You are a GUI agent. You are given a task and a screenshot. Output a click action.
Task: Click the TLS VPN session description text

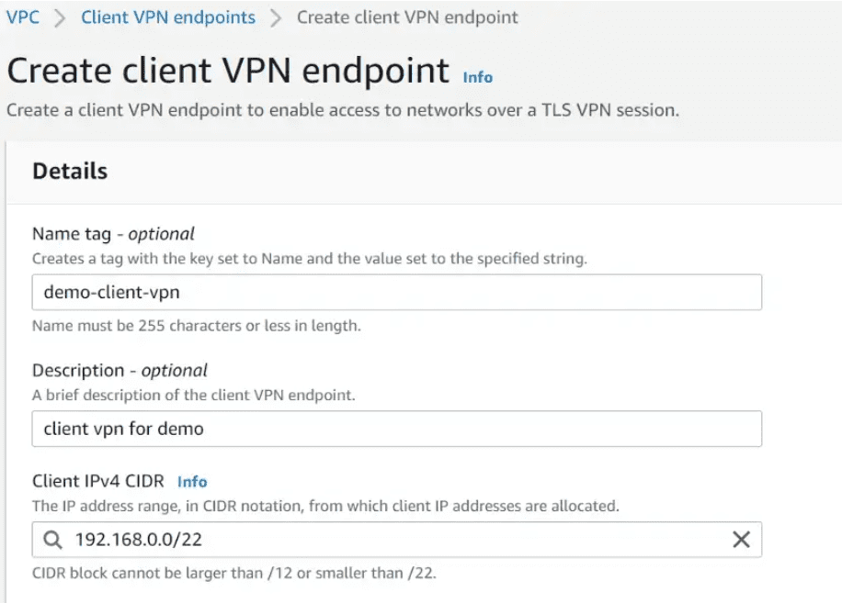[x=343, y=110]
